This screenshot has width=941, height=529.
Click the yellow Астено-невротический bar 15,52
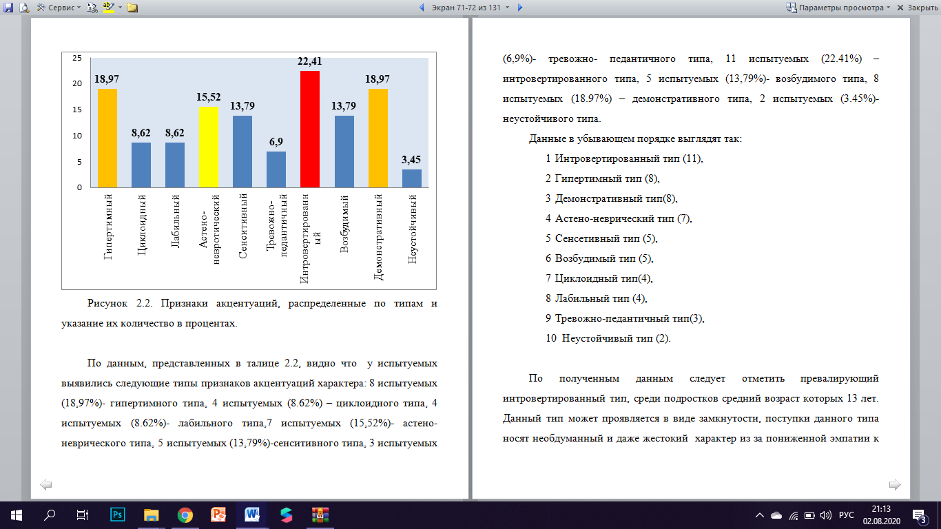[x=209, y=147]
